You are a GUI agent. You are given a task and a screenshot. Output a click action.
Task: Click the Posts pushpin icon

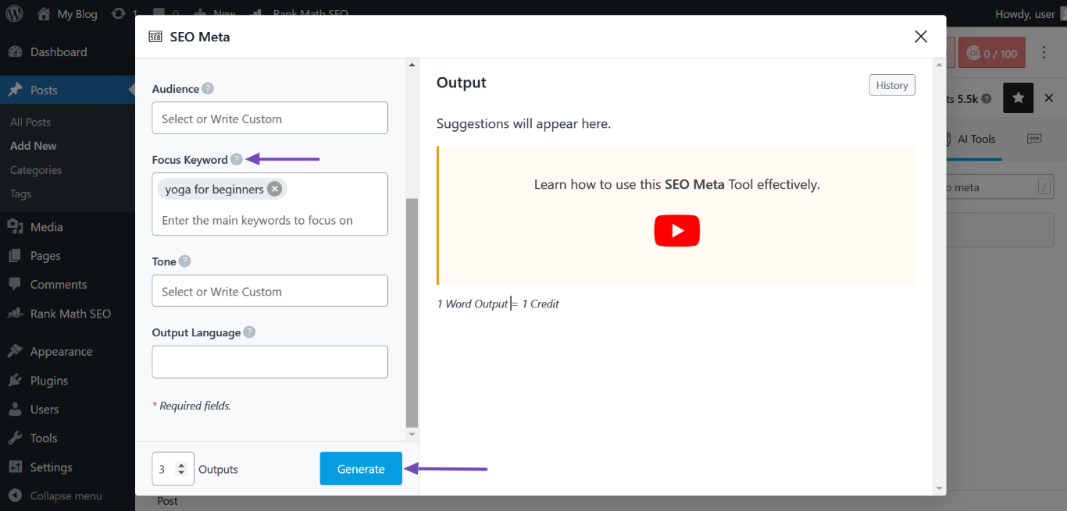15,90
